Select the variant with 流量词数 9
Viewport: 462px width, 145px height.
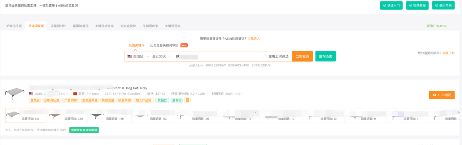(x=365, y=115)
